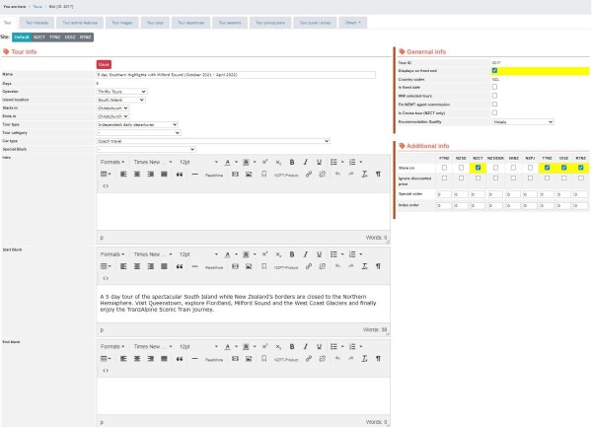Open the Ends in dropdown

(112, 116)
